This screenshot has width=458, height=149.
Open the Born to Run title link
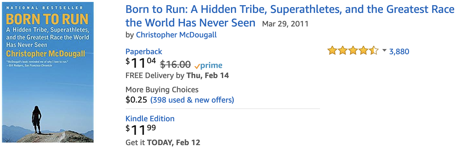pos(290,16)
